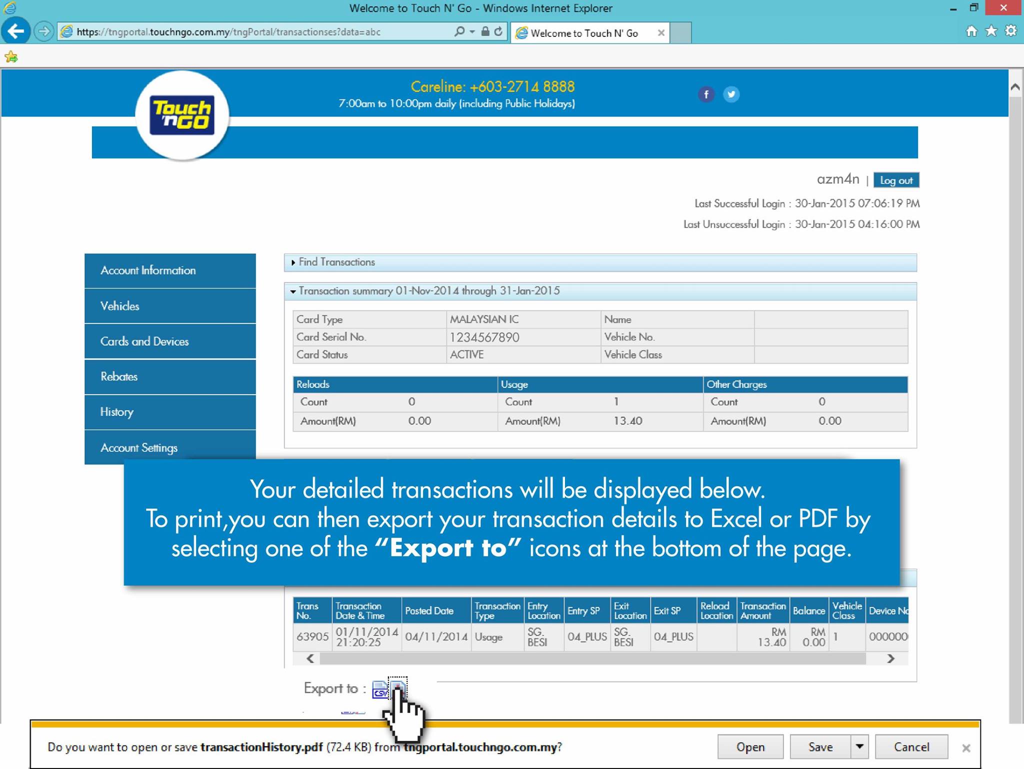Refresh the page using the reload icon
The width and height of the screenshot is (1024, 769).
(498, 31)
